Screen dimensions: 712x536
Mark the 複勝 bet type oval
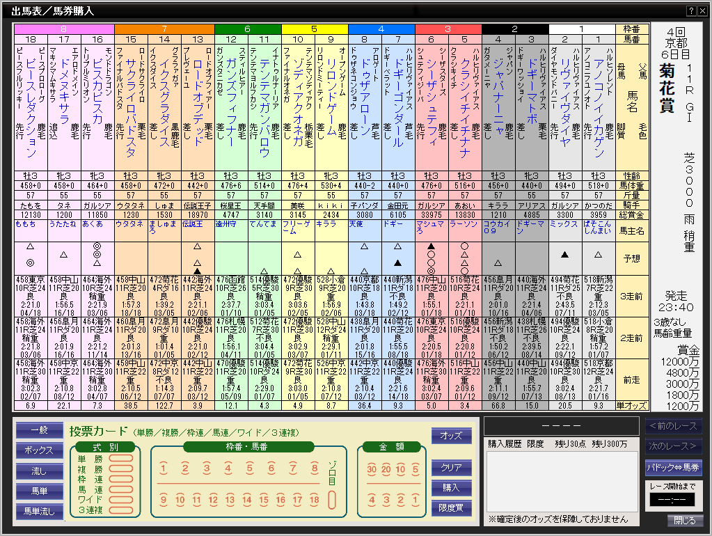click(x=121, y=468)
